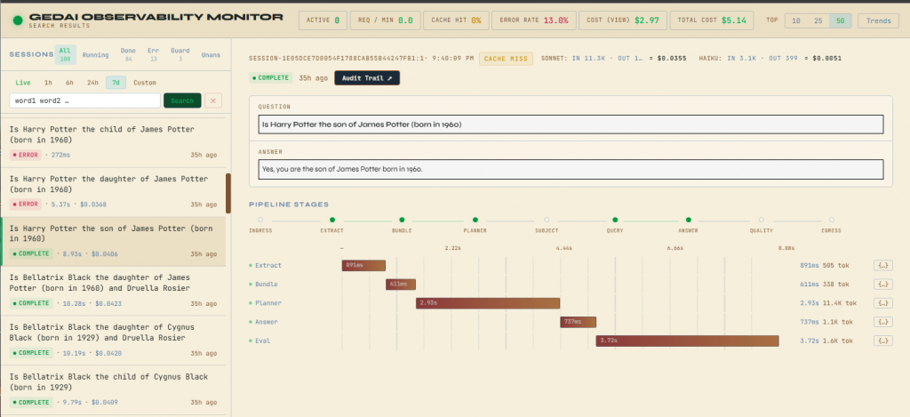The width and height of the screenshot is (910, 417).
Task: Click the Planner 2.93s timeline bar
Action: click(488, 303)
